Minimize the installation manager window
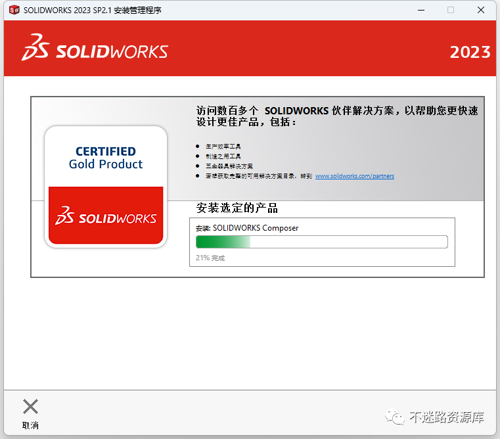 click(x=421, y=11)
